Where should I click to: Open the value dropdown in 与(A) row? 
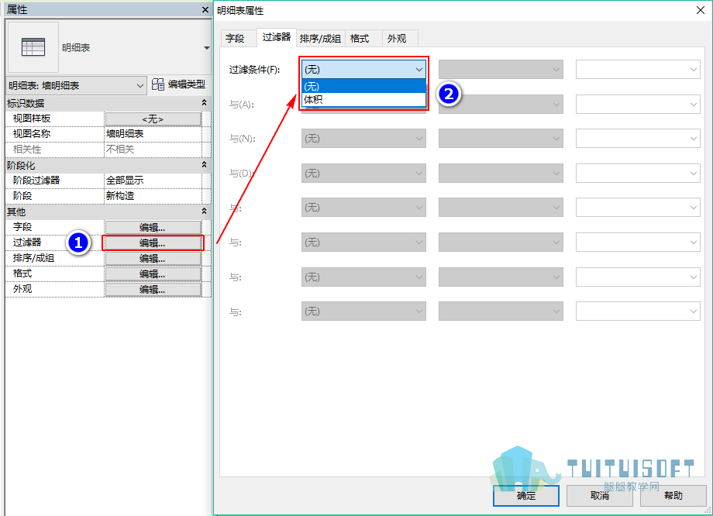(x=638, y=104)
